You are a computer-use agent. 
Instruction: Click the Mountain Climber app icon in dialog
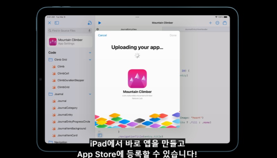(x=137, y=79)
